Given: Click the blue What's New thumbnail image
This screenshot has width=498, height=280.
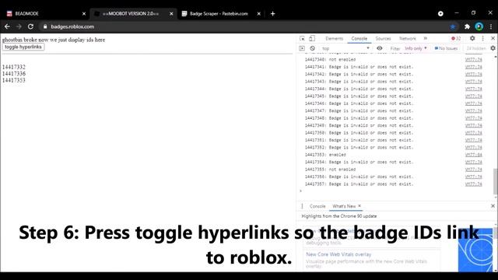Looking at the screenshot, I should (x=475, y=250).
